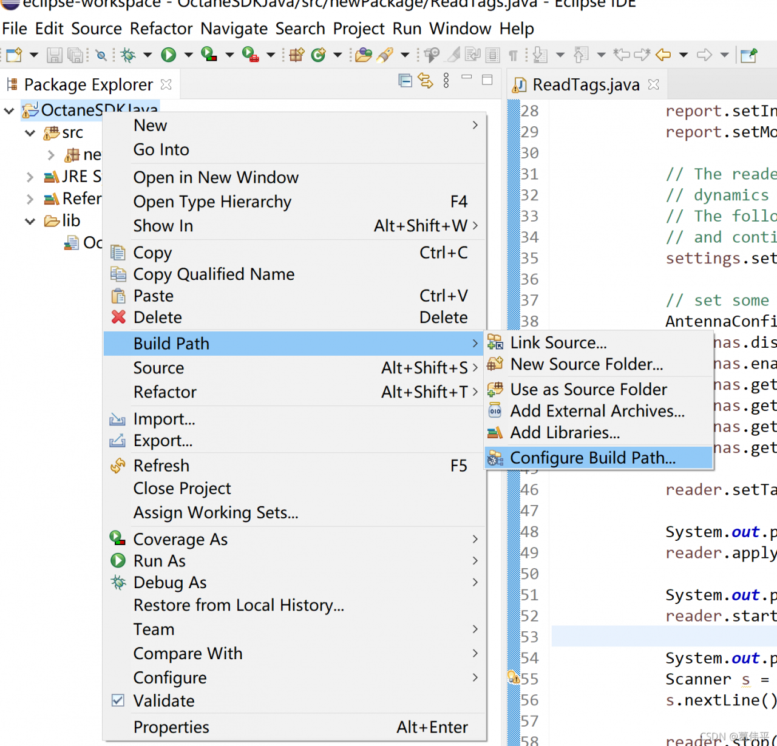Viewport: 777px width, 746px height.
Task: Toggle Show Whitespace Characters pilcrow icon
Action: pyautogui.click(x=513, y=55)
